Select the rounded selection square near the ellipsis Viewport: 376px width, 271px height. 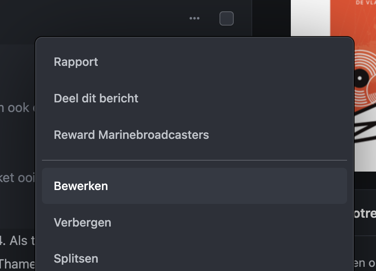226,18
